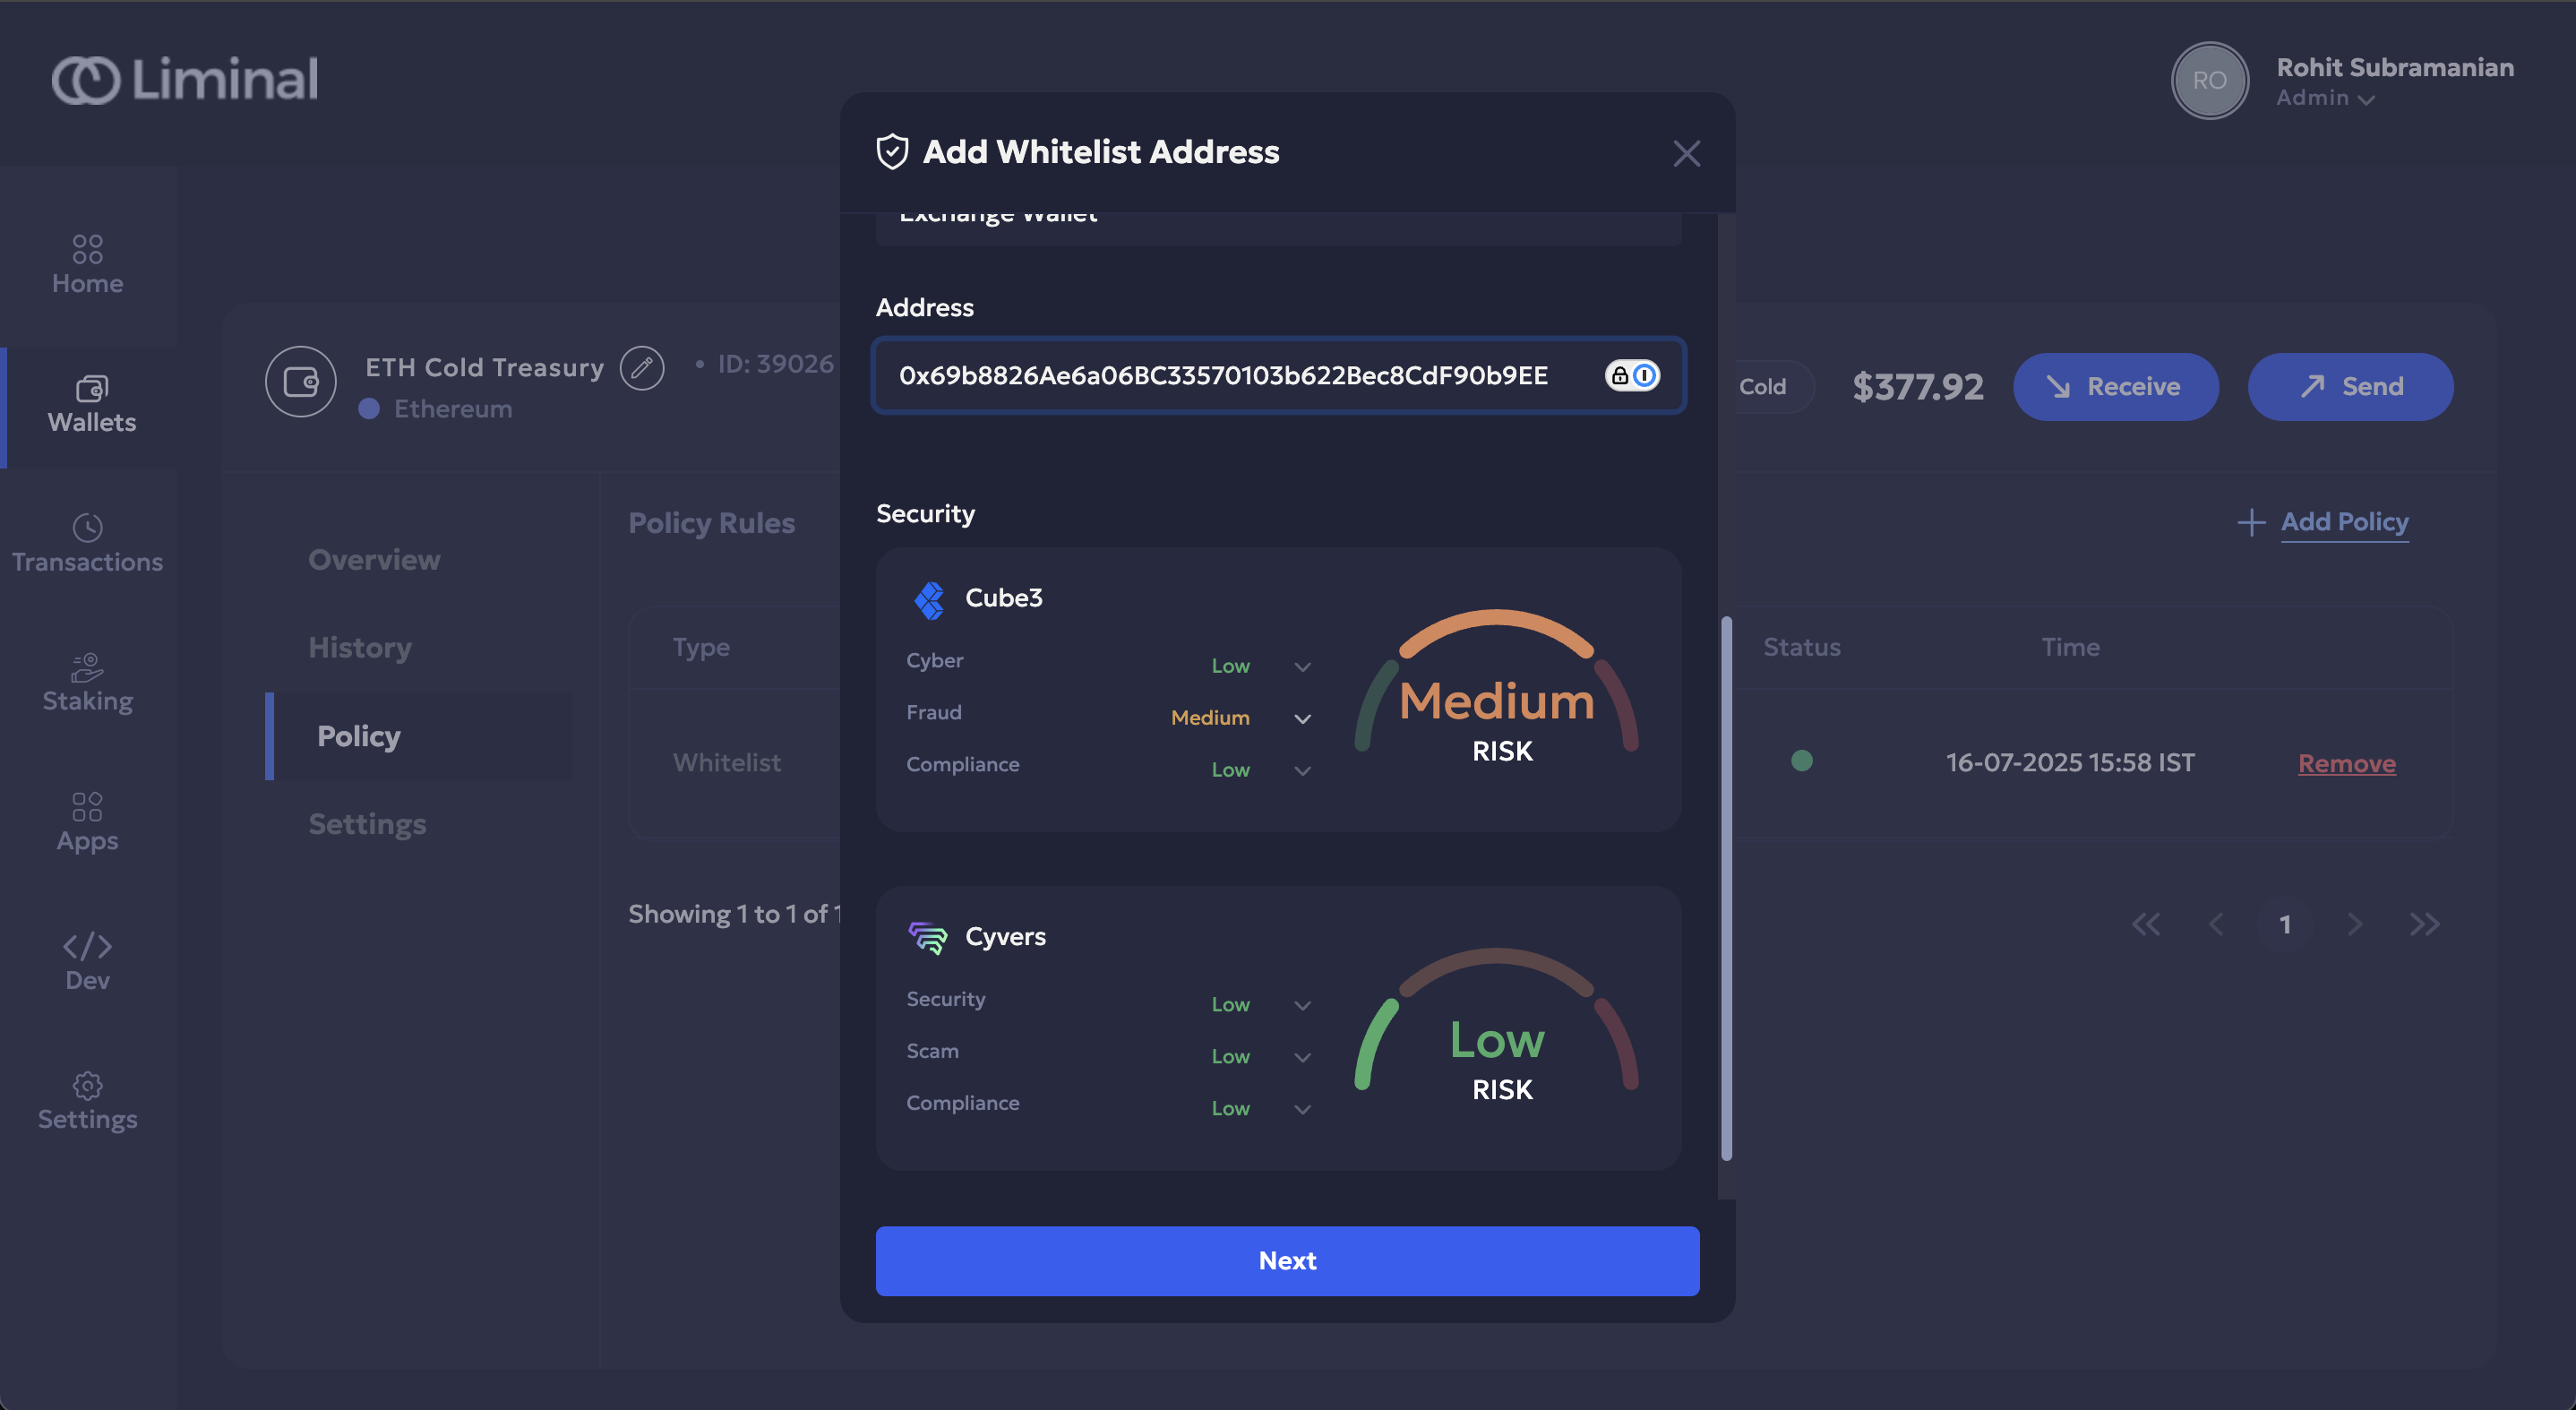Remove the Whitelist policy entry
Screen dimensions: 2576x1410
[x=2346, y=763]
